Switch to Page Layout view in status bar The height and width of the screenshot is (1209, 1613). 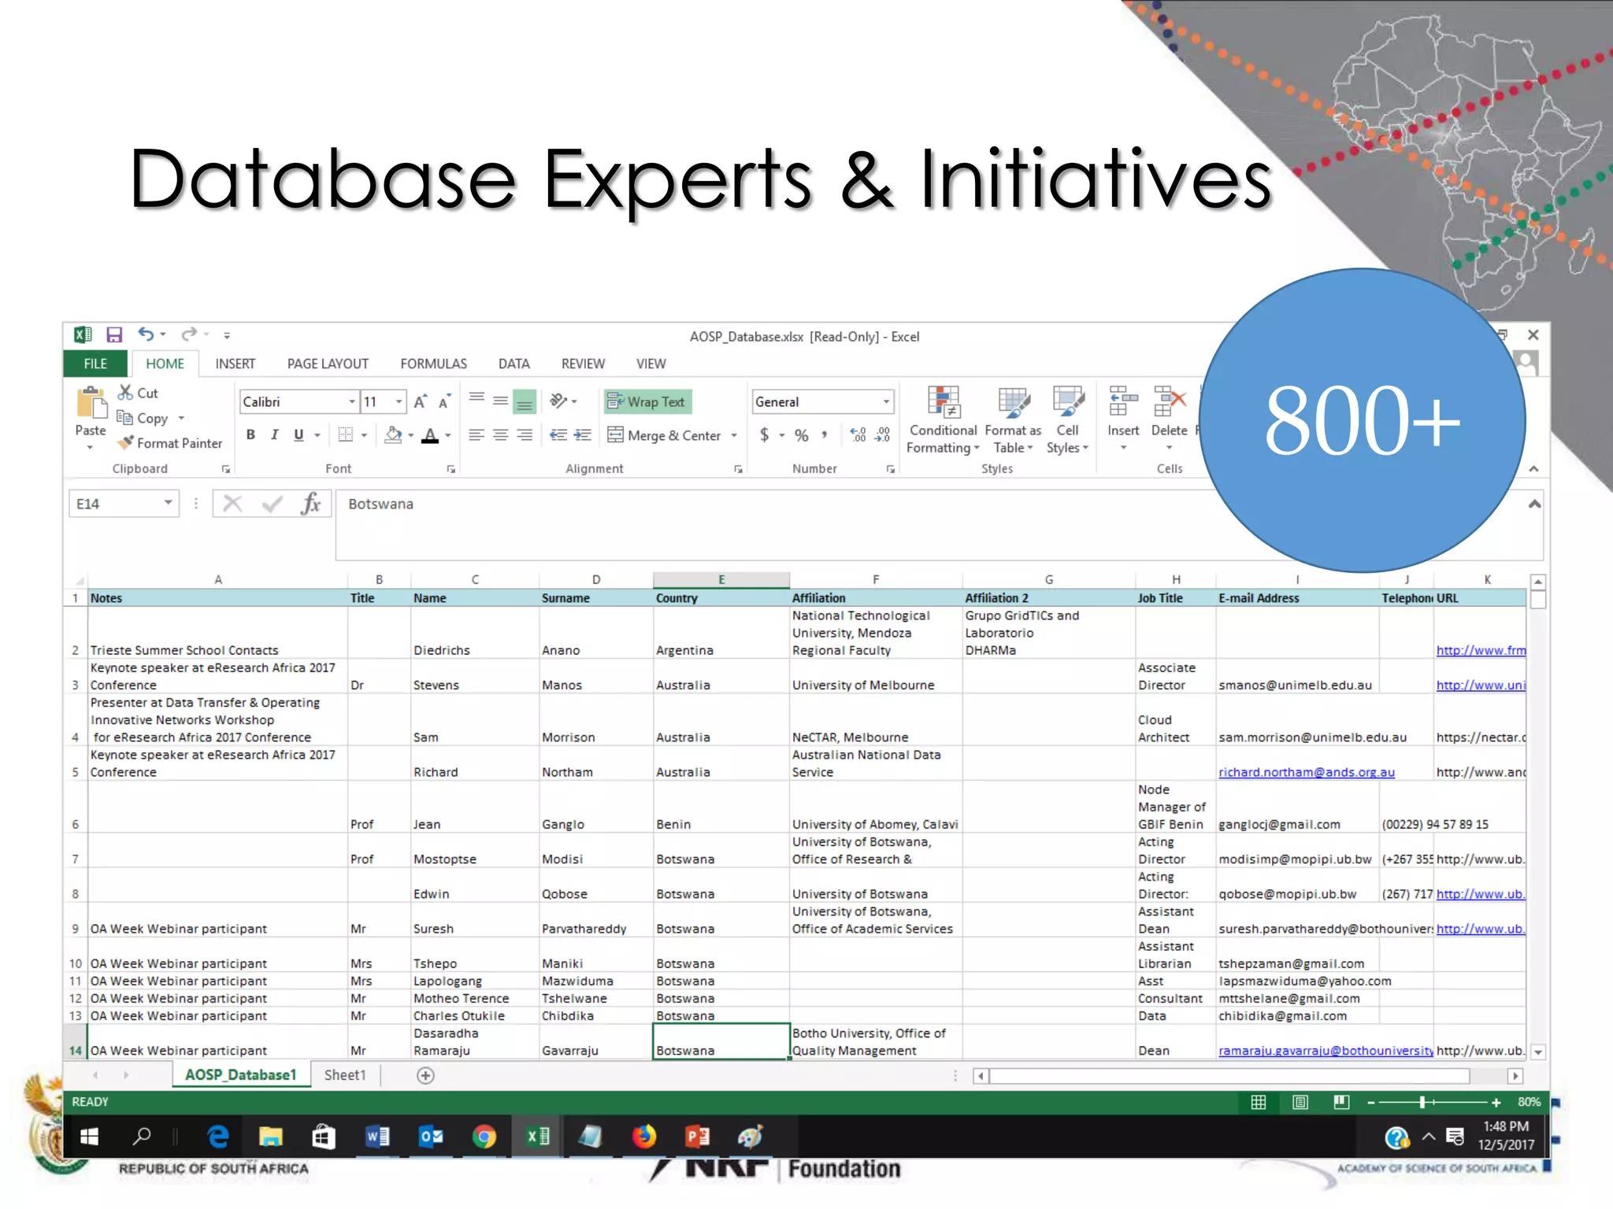tap(1300, 1102)
